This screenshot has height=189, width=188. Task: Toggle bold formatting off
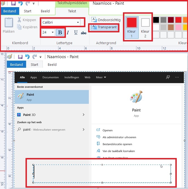[x=60, y=33]
